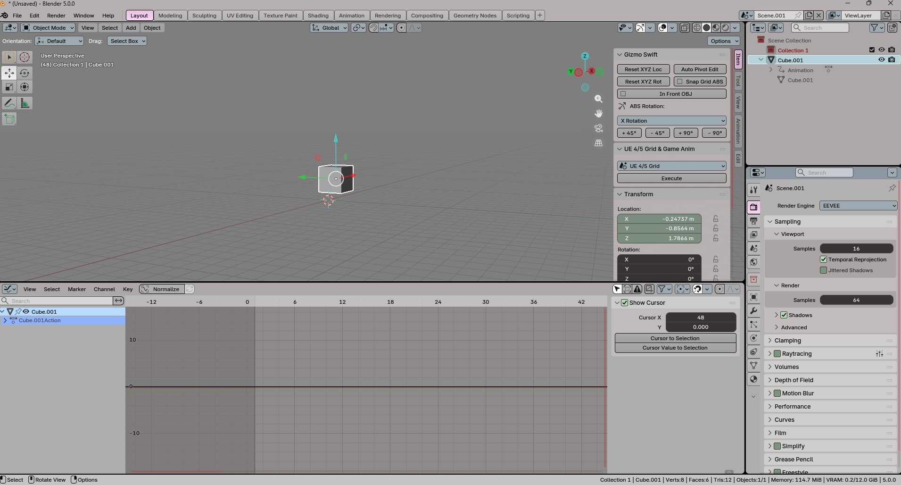The height and width of the screenshot is (485, 901).
Task: Click the Outliner search field
Action: click(x=820, y=28)
